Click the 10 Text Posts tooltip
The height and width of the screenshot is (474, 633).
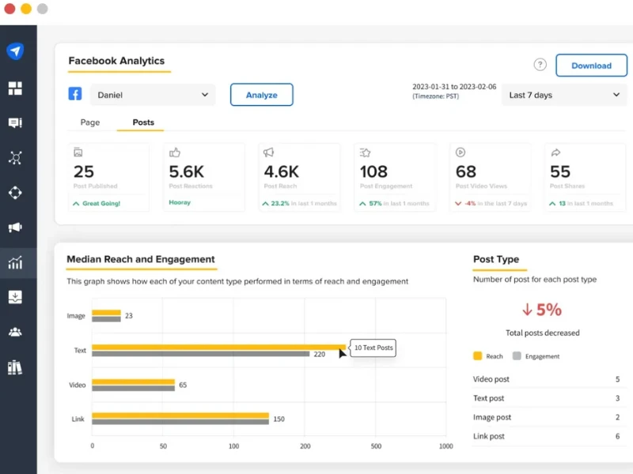[x=373, y=348]
